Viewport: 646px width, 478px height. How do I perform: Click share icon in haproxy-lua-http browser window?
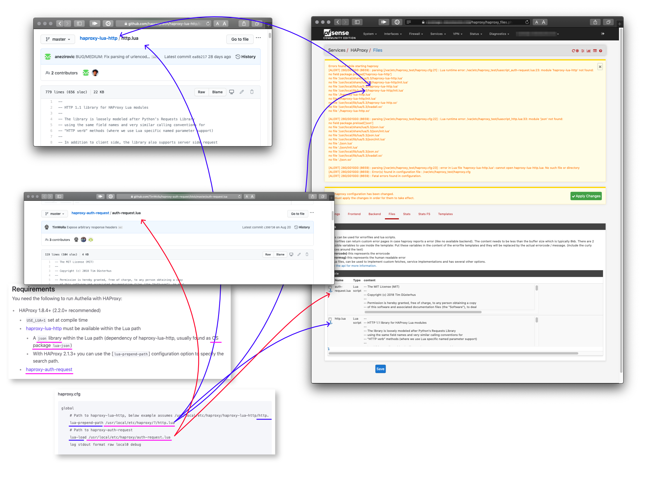[x=244, y=24]
